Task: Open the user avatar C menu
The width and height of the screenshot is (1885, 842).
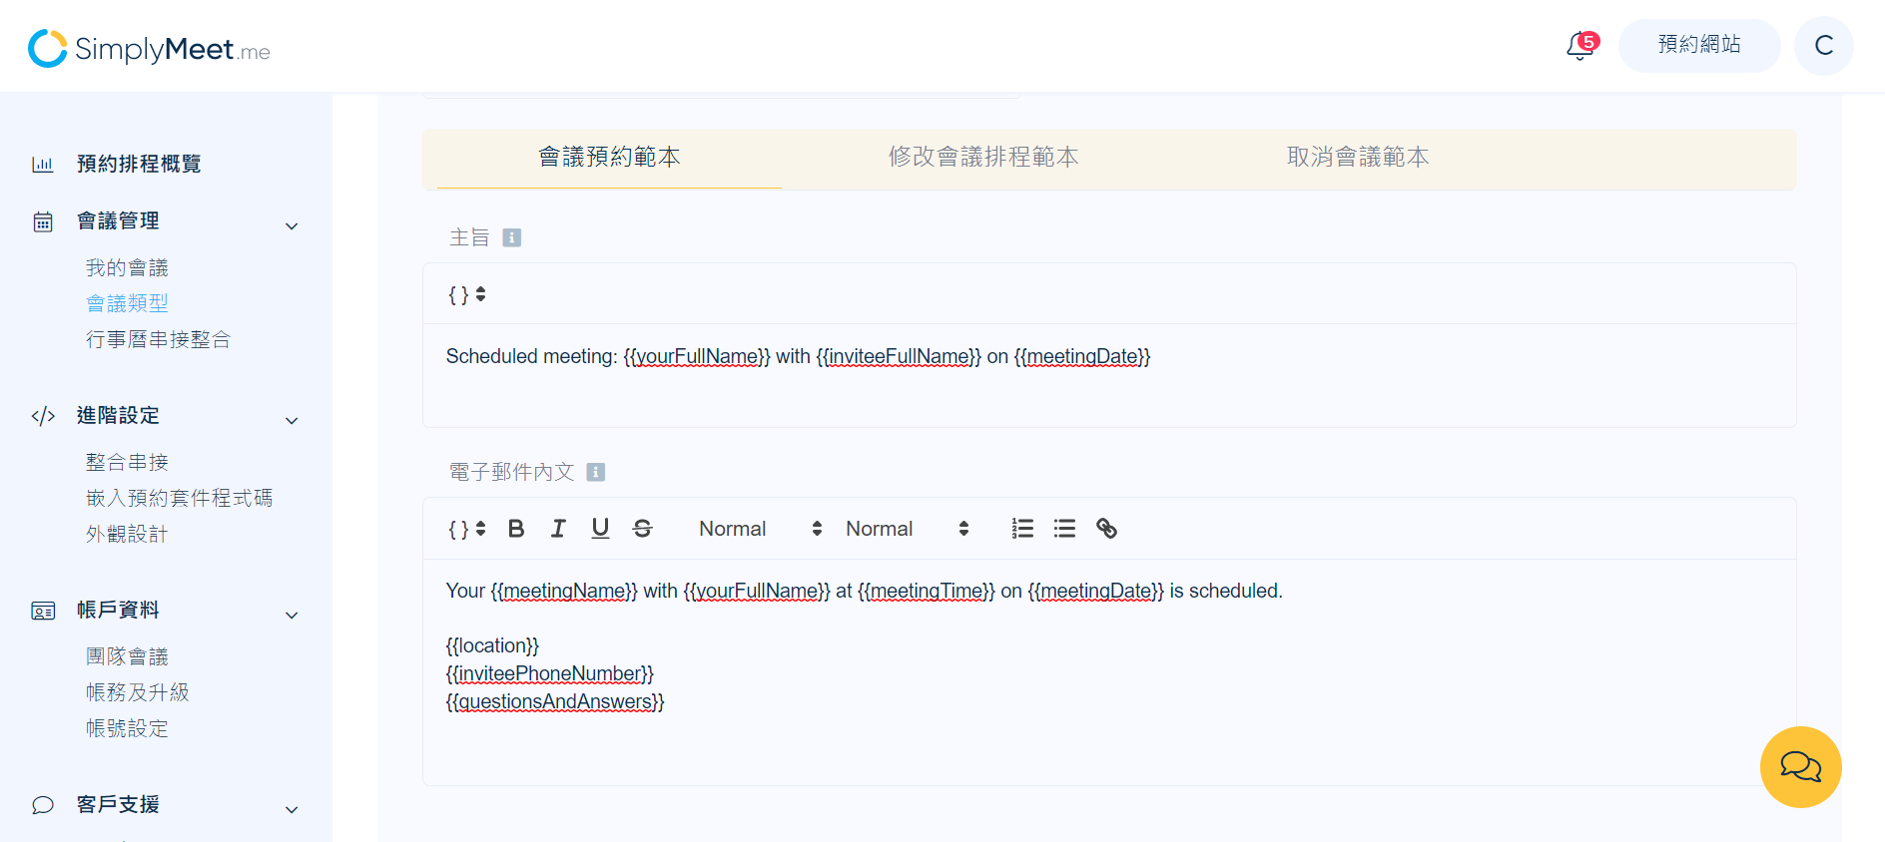Action: (x=1823, y=45)
